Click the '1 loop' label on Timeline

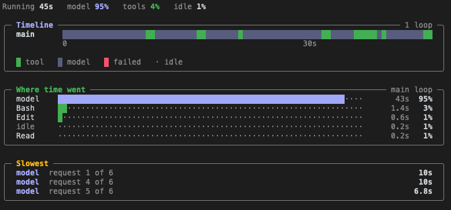pyautogui.click(x=419, y=25)
